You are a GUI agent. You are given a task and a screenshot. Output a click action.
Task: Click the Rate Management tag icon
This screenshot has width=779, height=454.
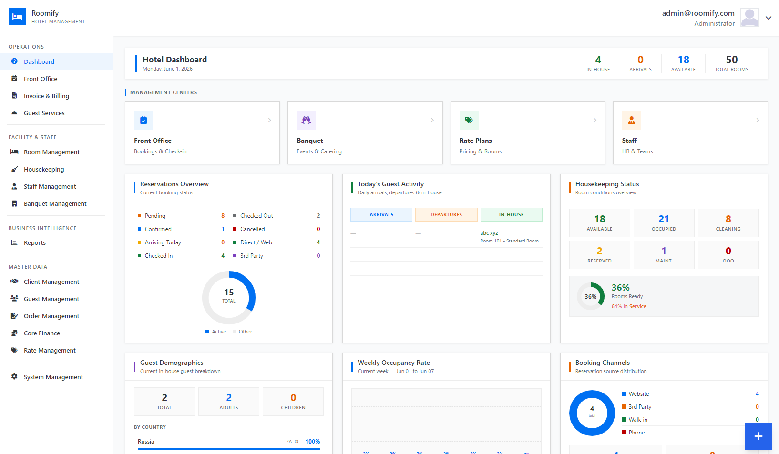14,350
